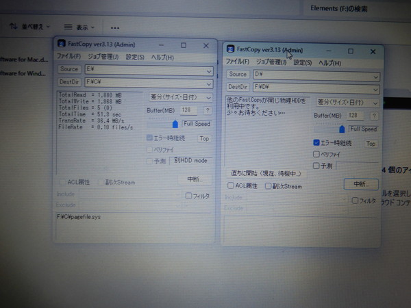
Task: Expand the DestDir path dropdown in right window
Action: pyautogui.click(x=376, y=88)
